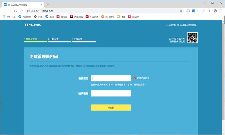Open 聚划算 bookmark

pos(133,17)
